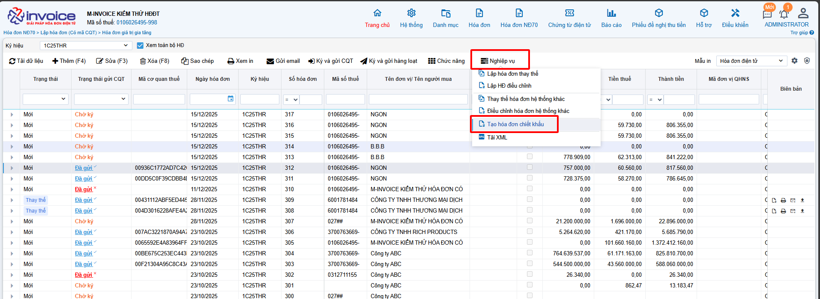
Task: Click the settings gear beside Mẫu in
Action: pyautogui.click(x=794, y=61)
